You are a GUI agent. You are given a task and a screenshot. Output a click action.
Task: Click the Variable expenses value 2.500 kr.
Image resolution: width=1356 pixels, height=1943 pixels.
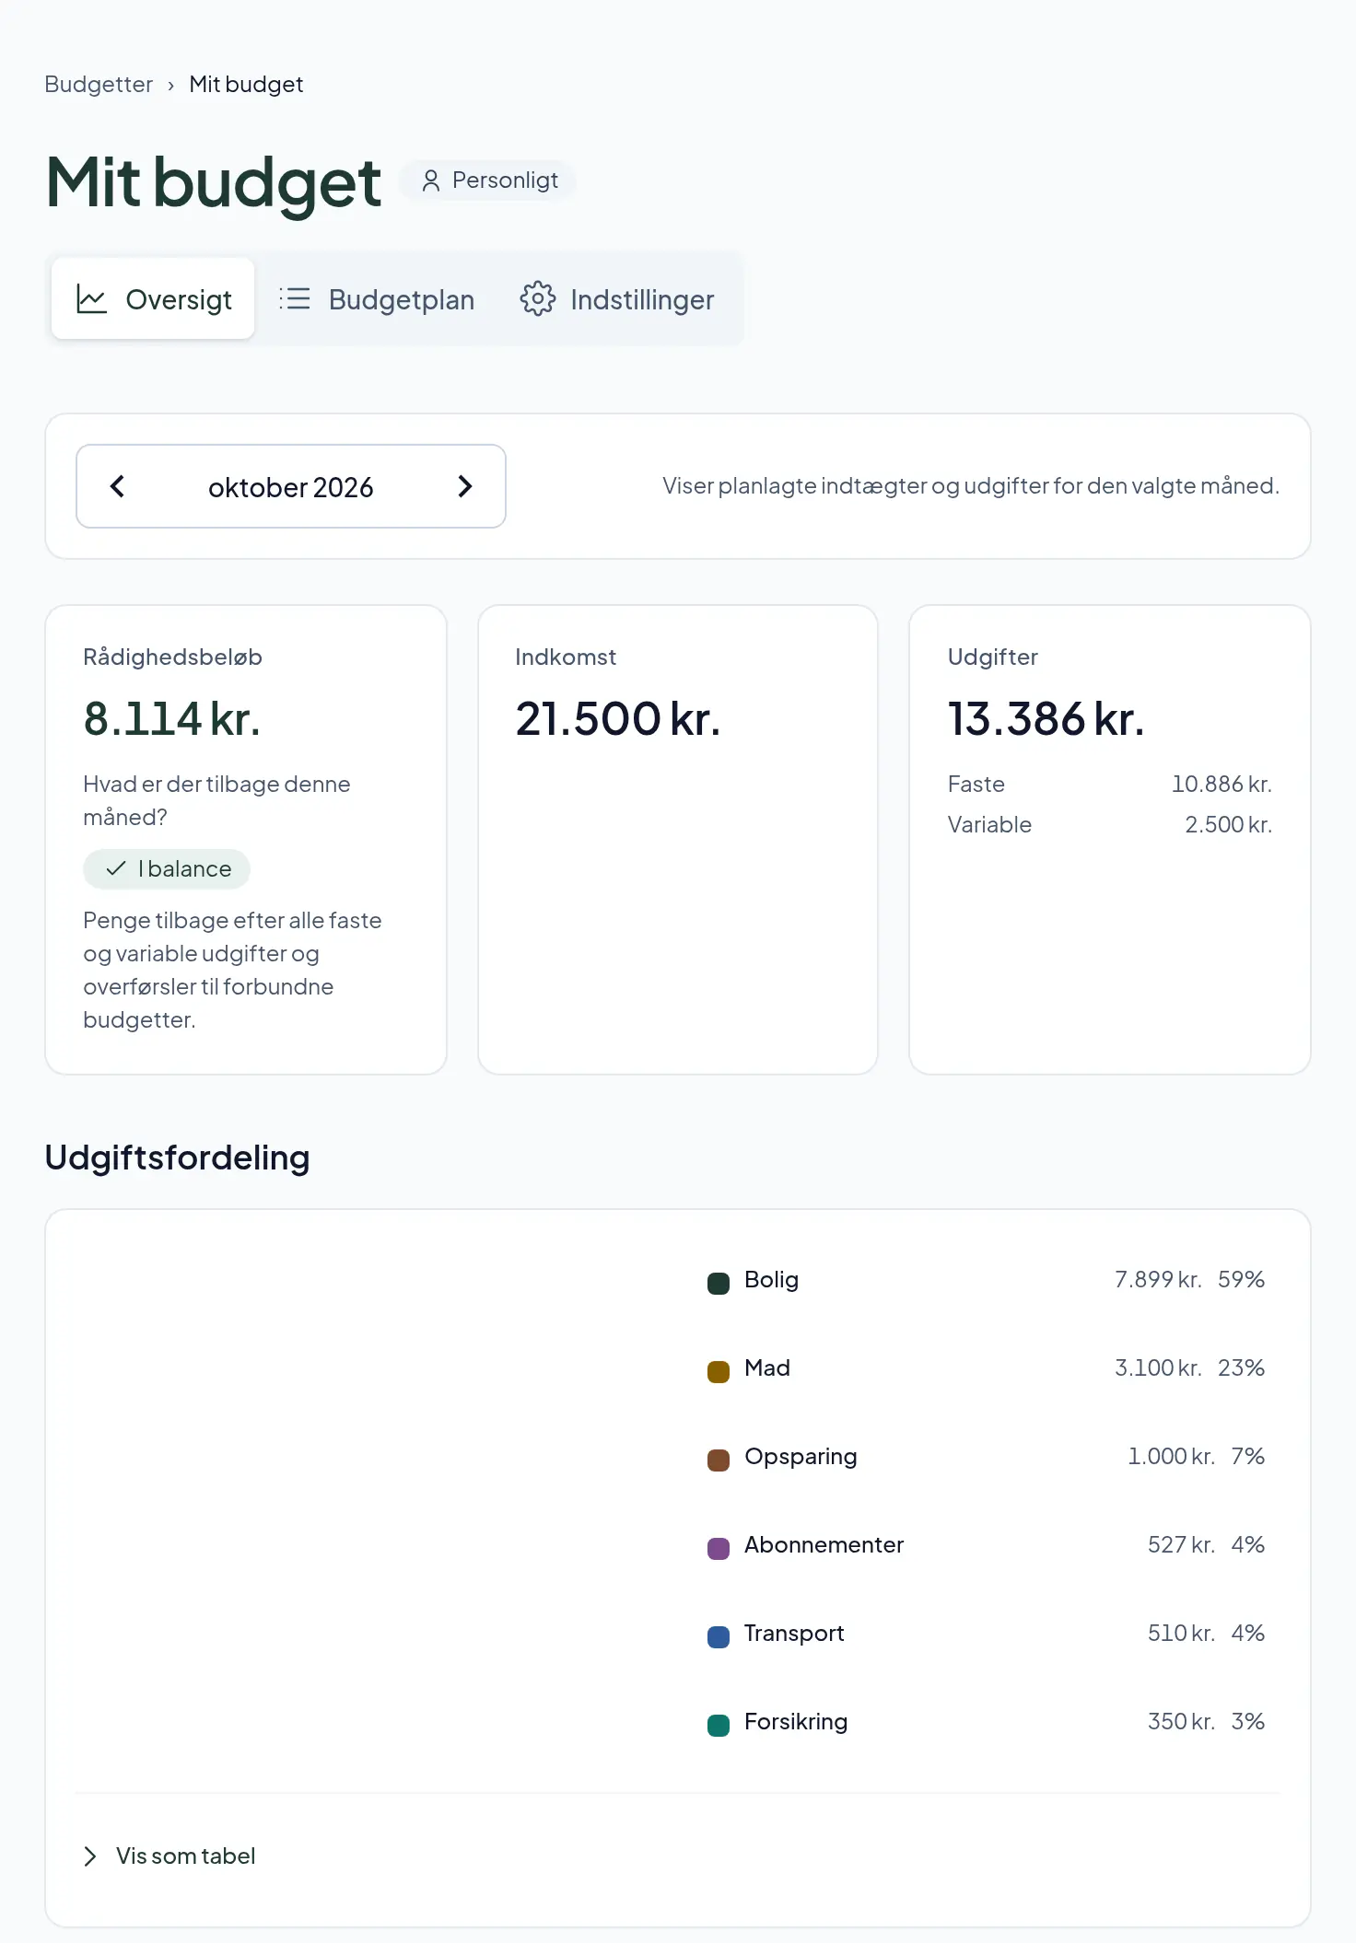pos(1228,824)
